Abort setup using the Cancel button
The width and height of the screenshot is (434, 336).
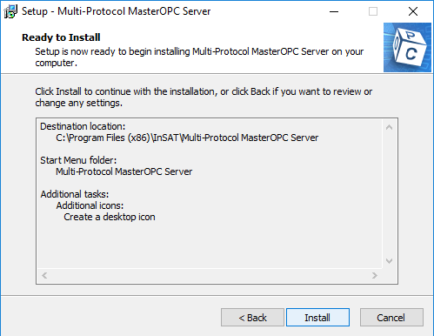[x=391, y=318]
